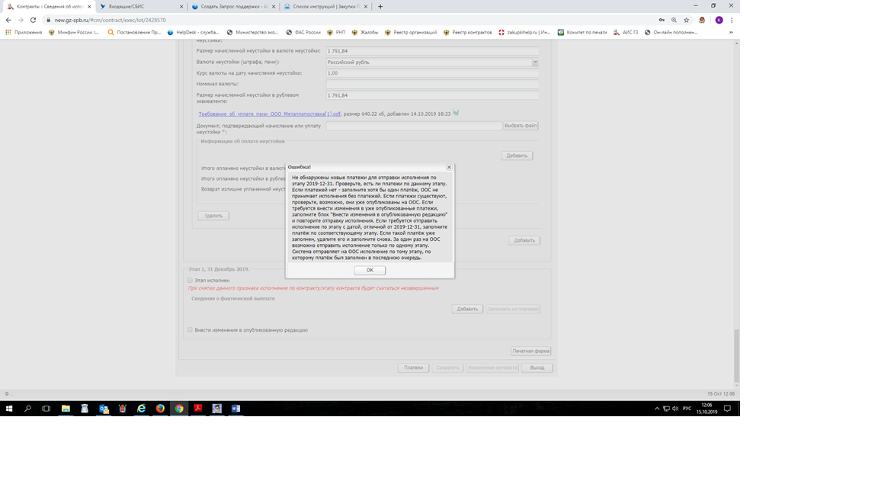Toggle Внести изменения в опубликованную редакцию checkbox
878x494 pixels.
191,330
